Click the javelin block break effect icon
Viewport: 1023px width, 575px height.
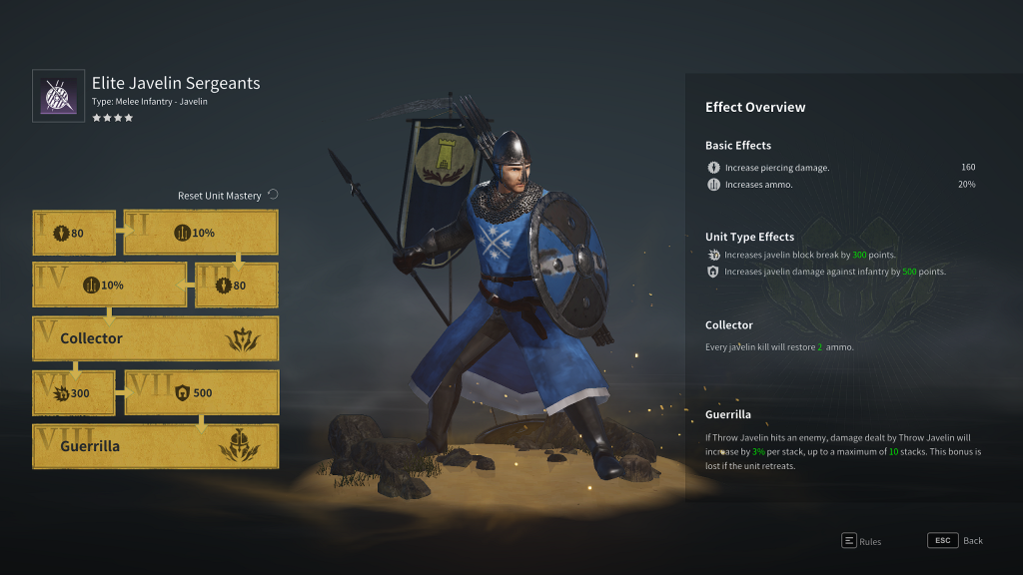(713, 255)
